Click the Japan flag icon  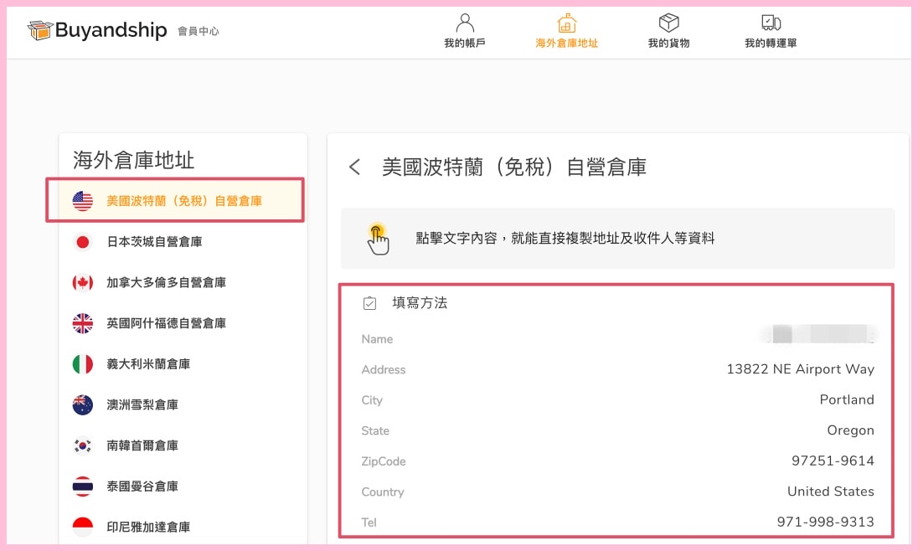click(83, 242)
